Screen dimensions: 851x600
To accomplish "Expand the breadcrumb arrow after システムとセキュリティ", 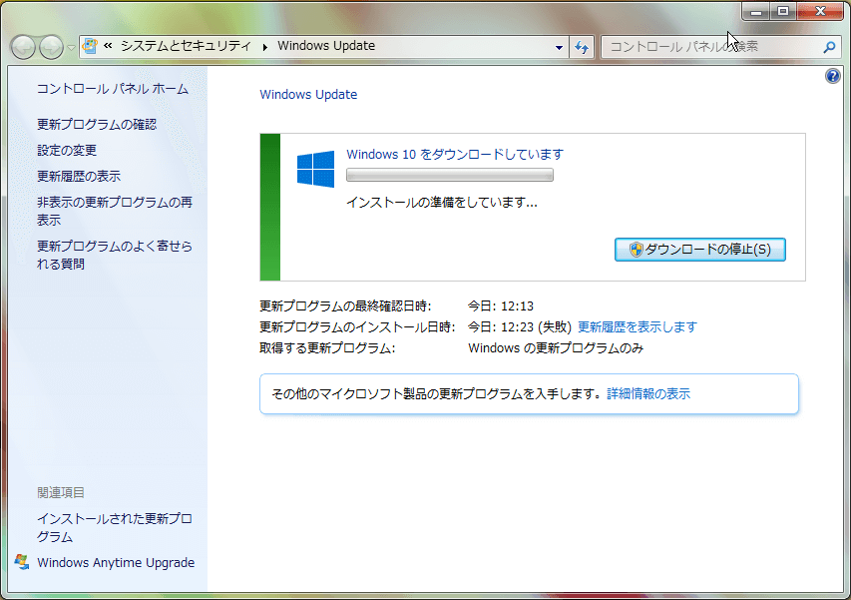I will coord(265,46).
